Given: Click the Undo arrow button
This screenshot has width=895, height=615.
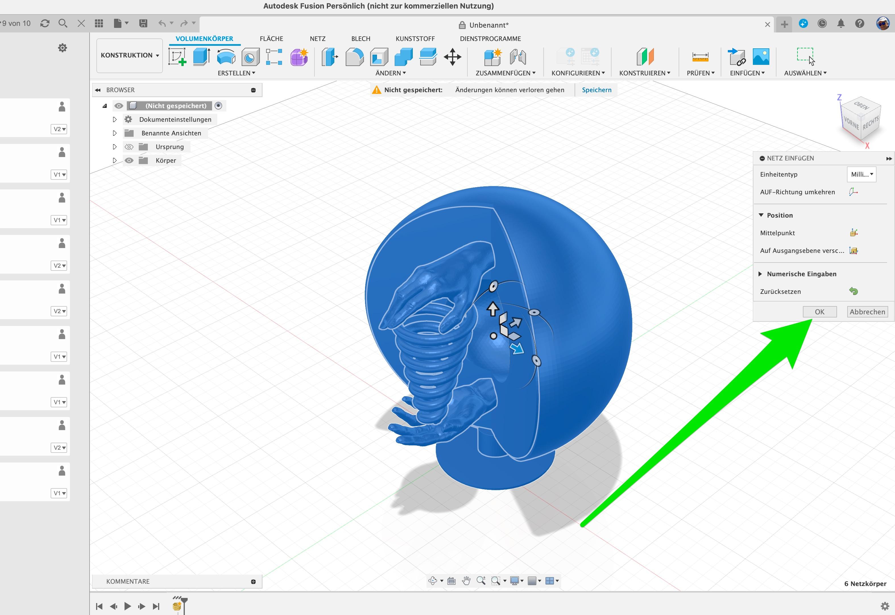Looking at the screenshot, I should (162, 24).
